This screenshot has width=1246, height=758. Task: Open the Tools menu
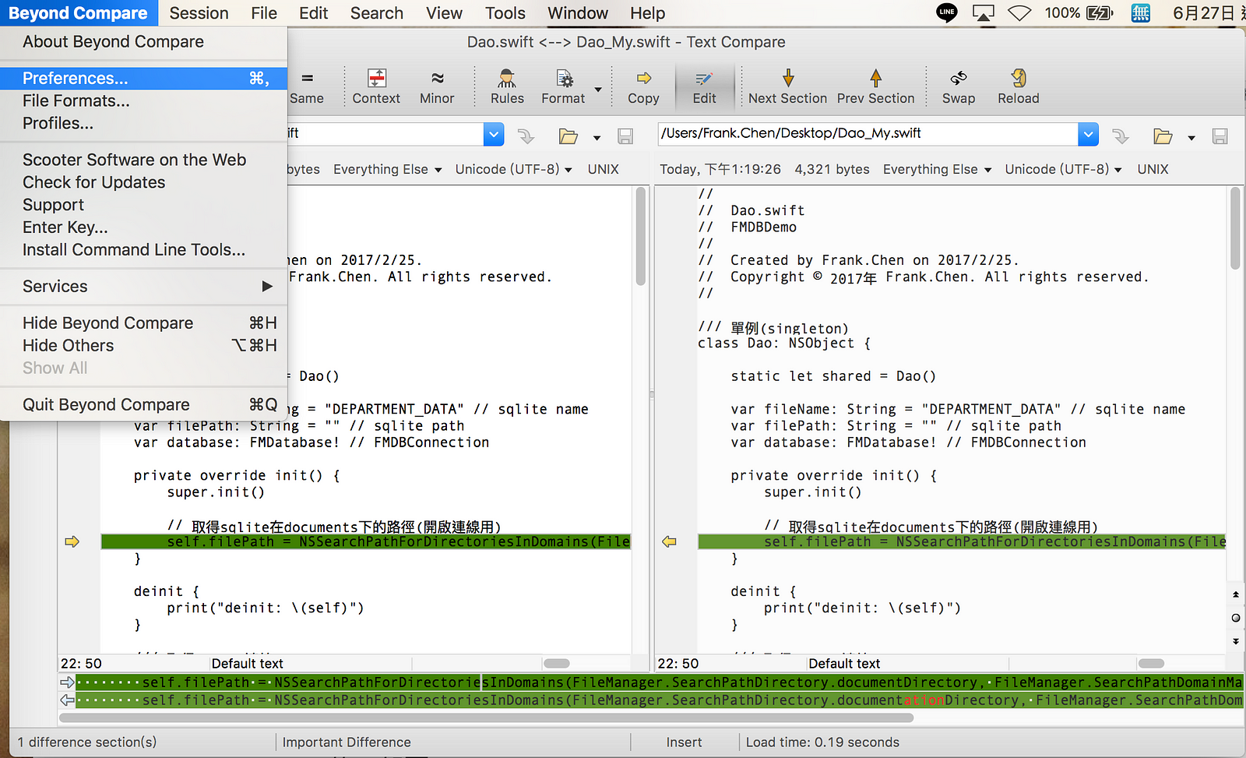[505, 13]
